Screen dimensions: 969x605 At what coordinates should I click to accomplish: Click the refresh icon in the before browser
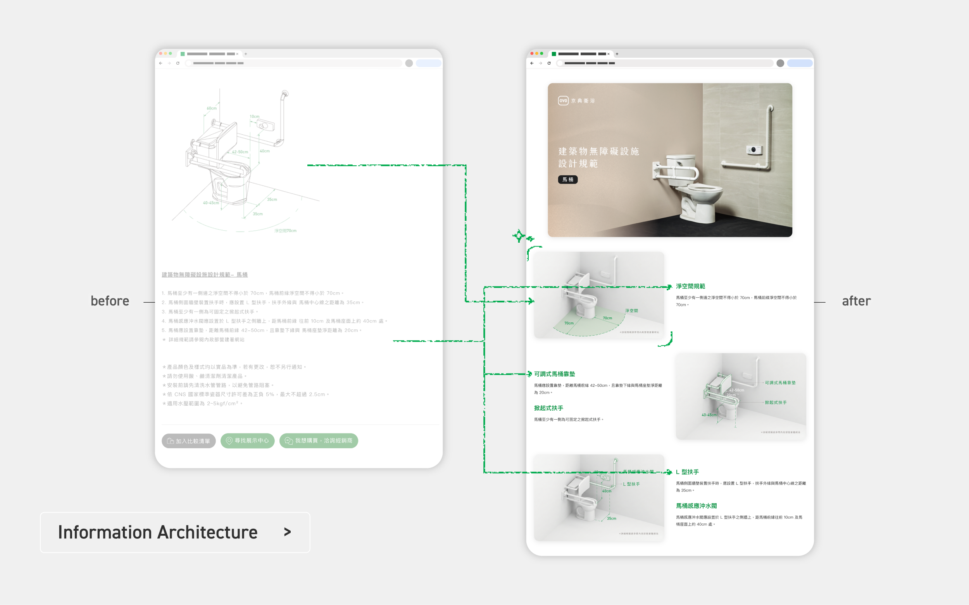coord(178,63)
